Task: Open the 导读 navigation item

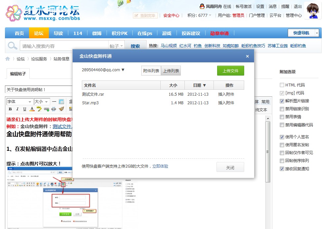Action: pos(58,33)
